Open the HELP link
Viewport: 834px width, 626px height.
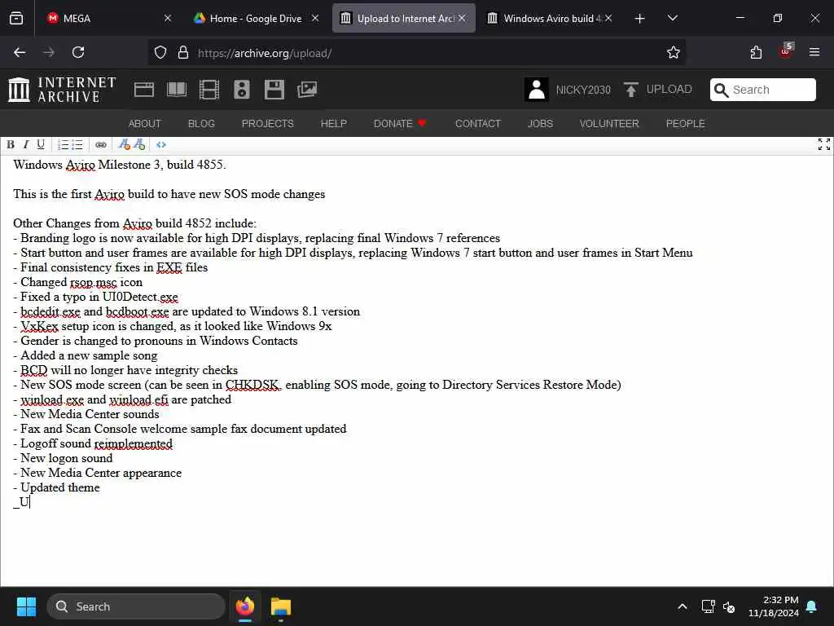click(333, 124)
